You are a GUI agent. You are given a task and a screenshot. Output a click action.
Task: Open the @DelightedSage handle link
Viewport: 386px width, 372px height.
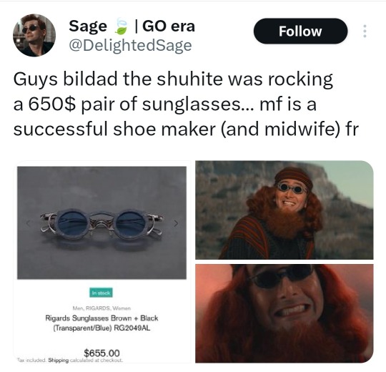(x=130, y=46)
